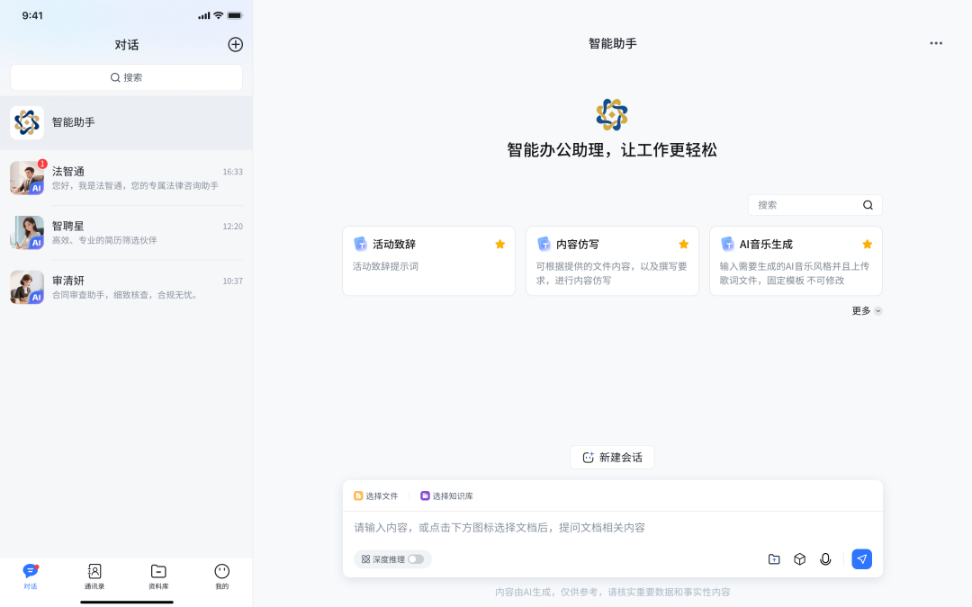
Task: Open 法智通 avatar with unread badge
Action: tap(27, 178)
